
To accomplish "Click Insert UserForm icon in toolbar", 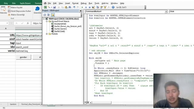I will click(49, 7).
